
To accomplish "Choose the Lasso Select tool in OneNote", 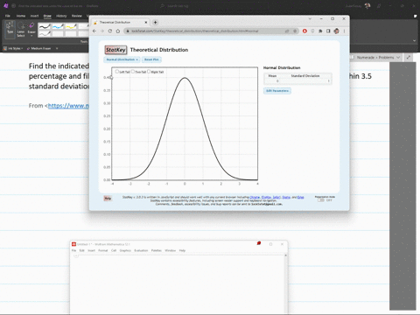I will pos(21,30).
